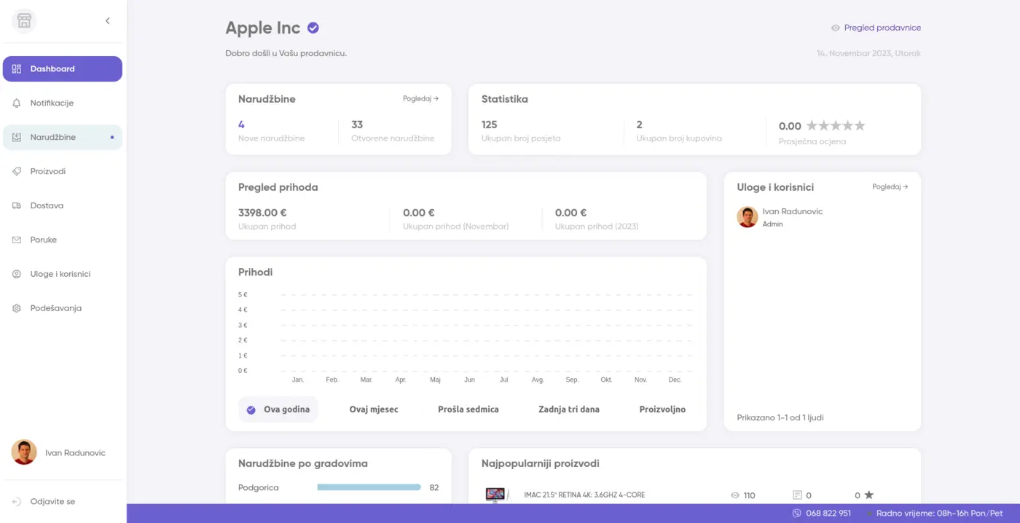Click Ivan Radunovic avatar in sidebar
Viewport: 1020px width, 523px height.
click(x=24, y=452)
